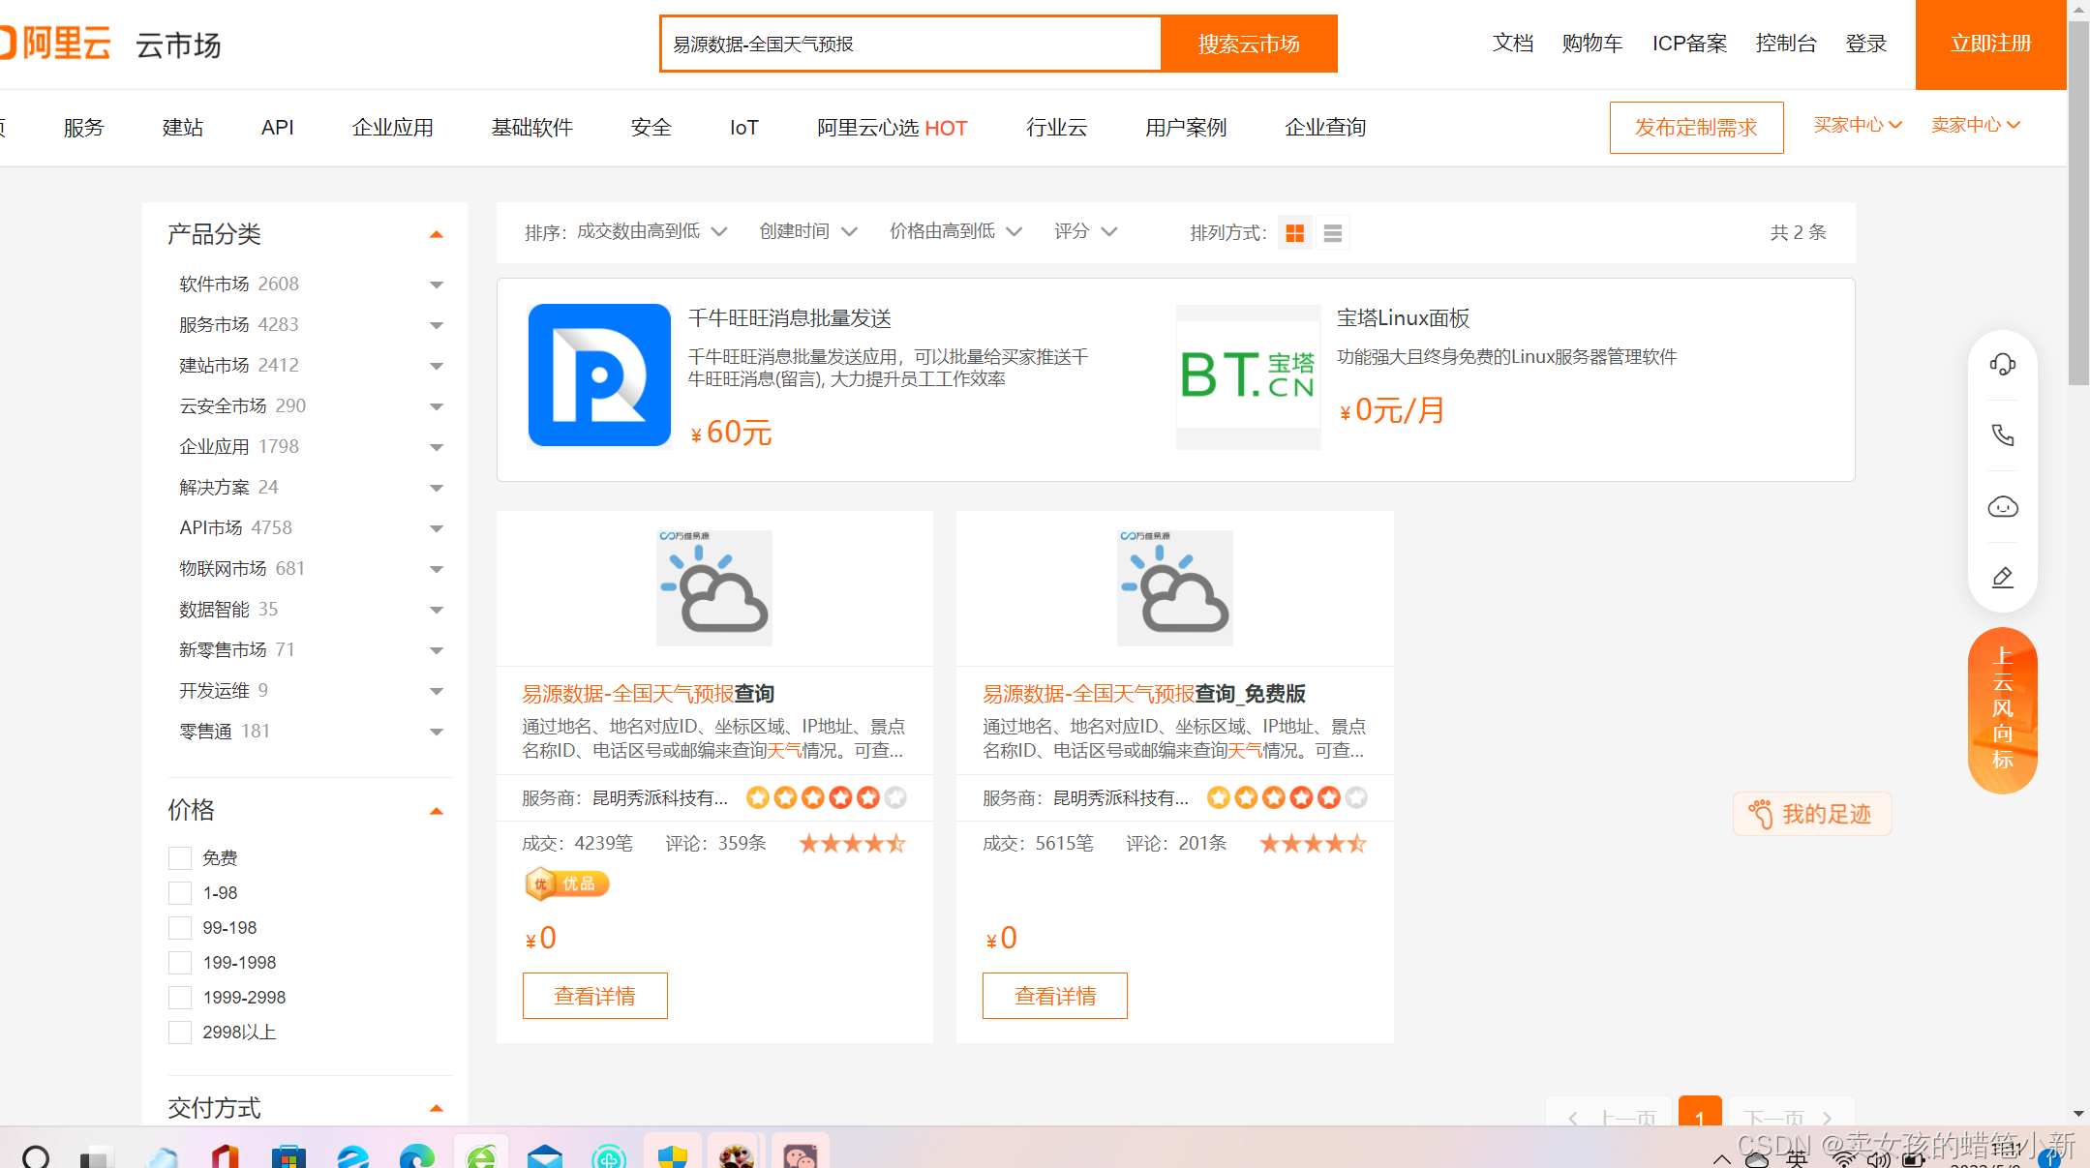Open the 企业应用 menu item
Viewport: 2090px width, 1168px height.
pos(392,128)
